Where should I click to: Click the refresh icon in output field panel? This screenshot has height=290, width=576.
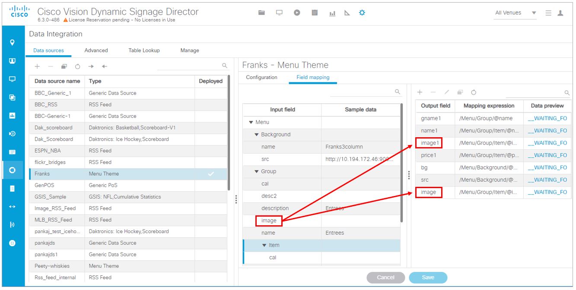coord(474,92)
